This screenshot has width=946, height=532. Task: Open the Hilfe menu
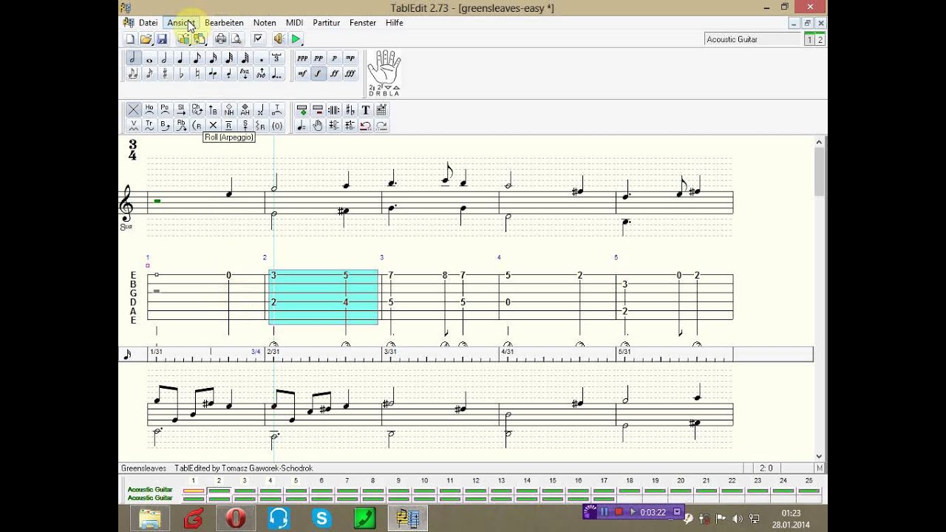point(395,23)
